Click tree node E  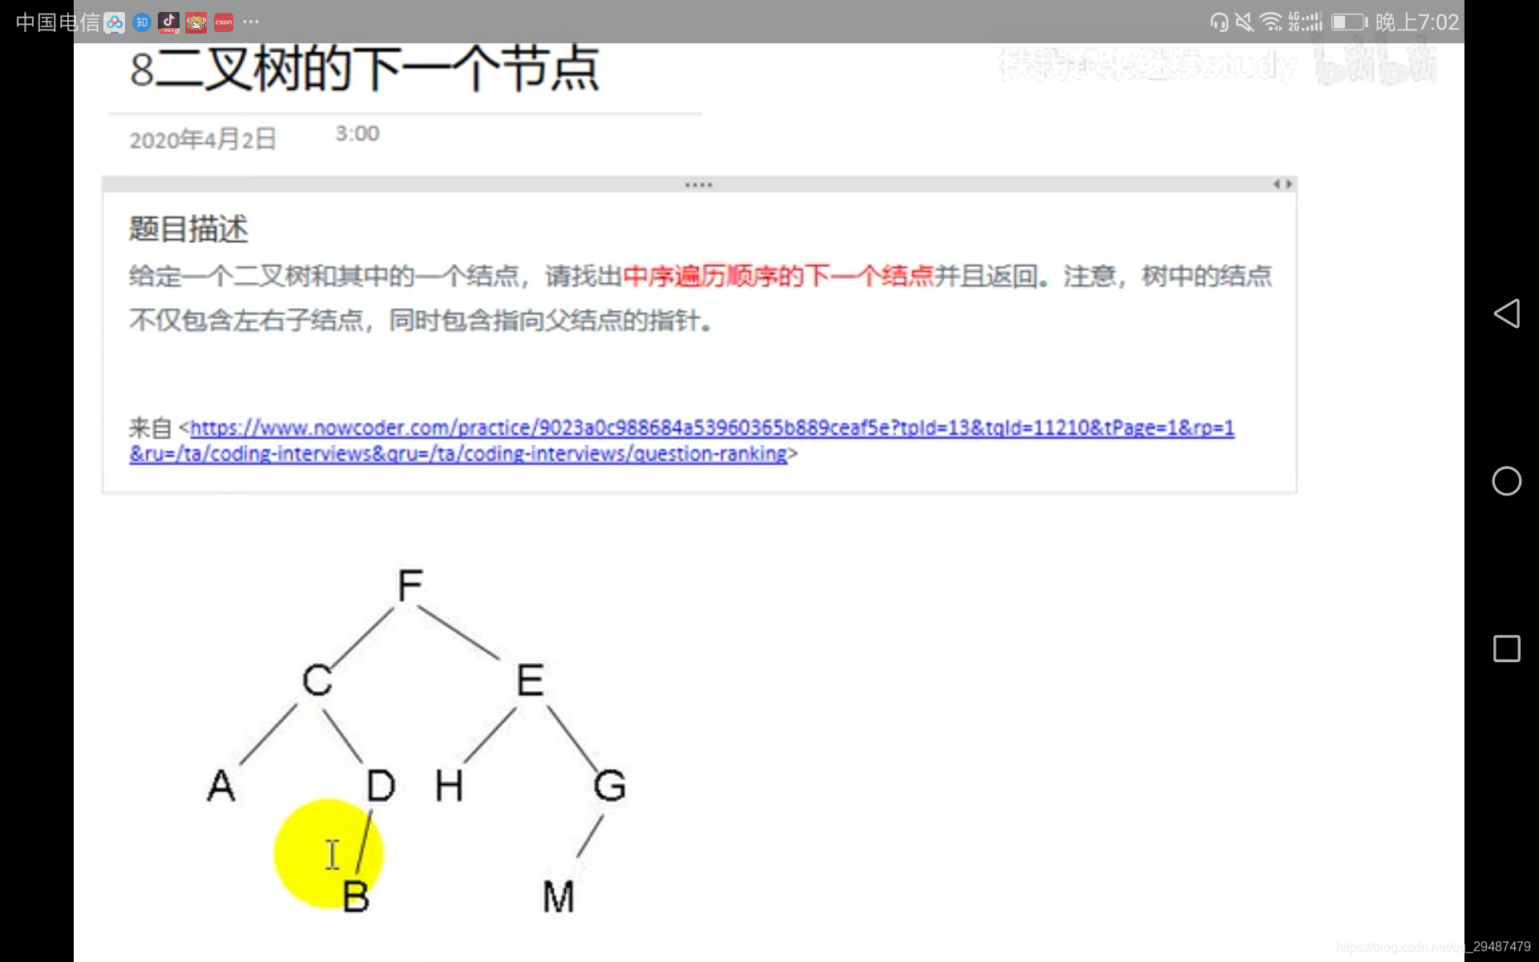(x=530, y=681)
